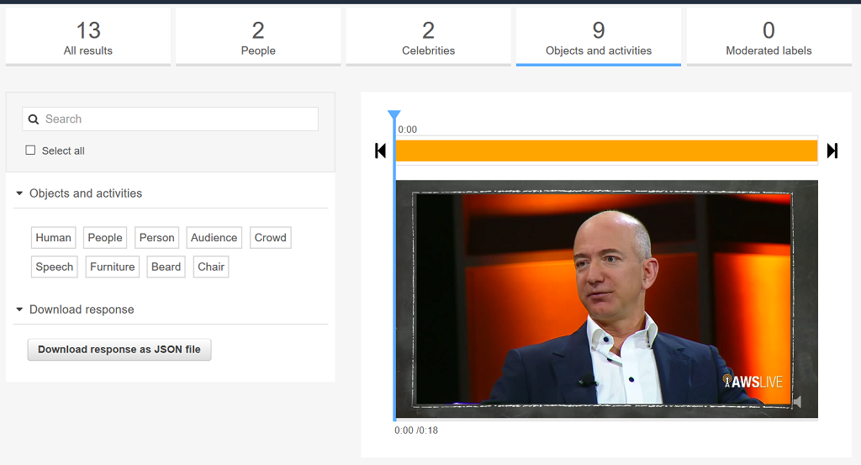
Task: Select the Objects and activities tab
Action: click(599, 37)
